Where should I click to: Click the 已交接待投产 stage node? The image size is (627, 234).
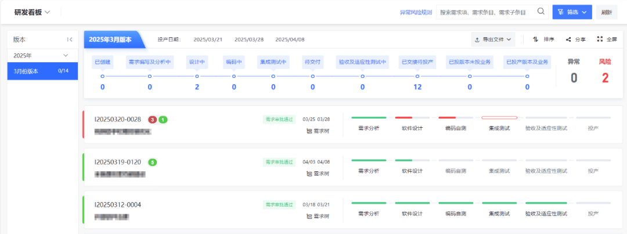(417, 76)
